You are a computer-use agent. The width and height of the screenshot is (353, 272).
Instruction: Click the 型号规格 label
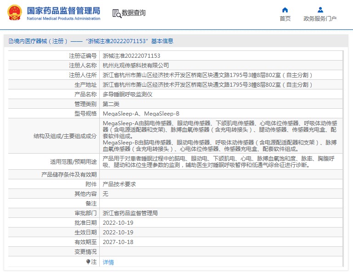[x=85, y=114]
